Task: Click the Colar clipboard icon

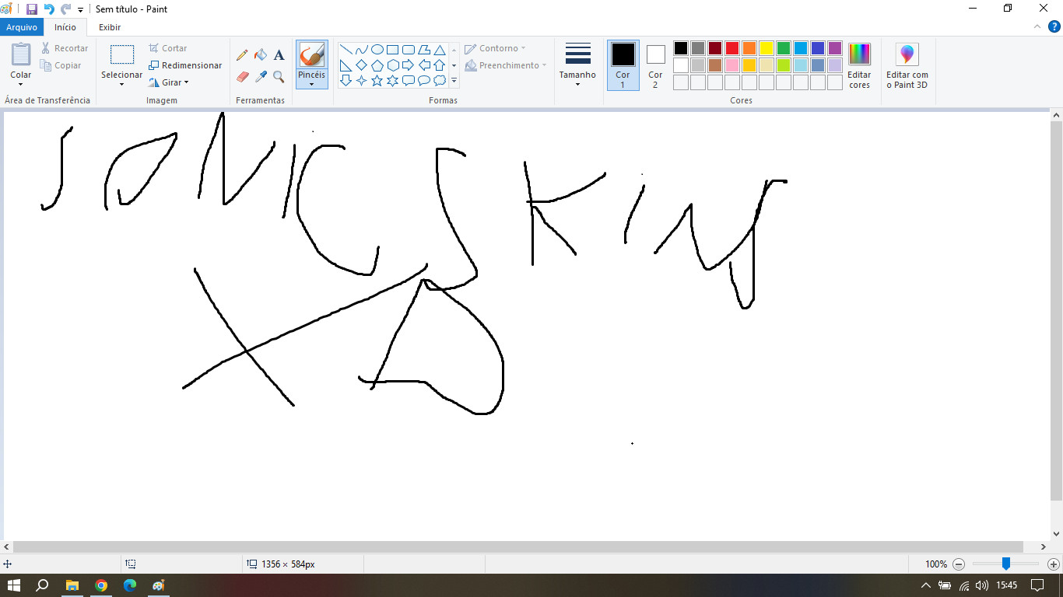Action: point(21,54)
